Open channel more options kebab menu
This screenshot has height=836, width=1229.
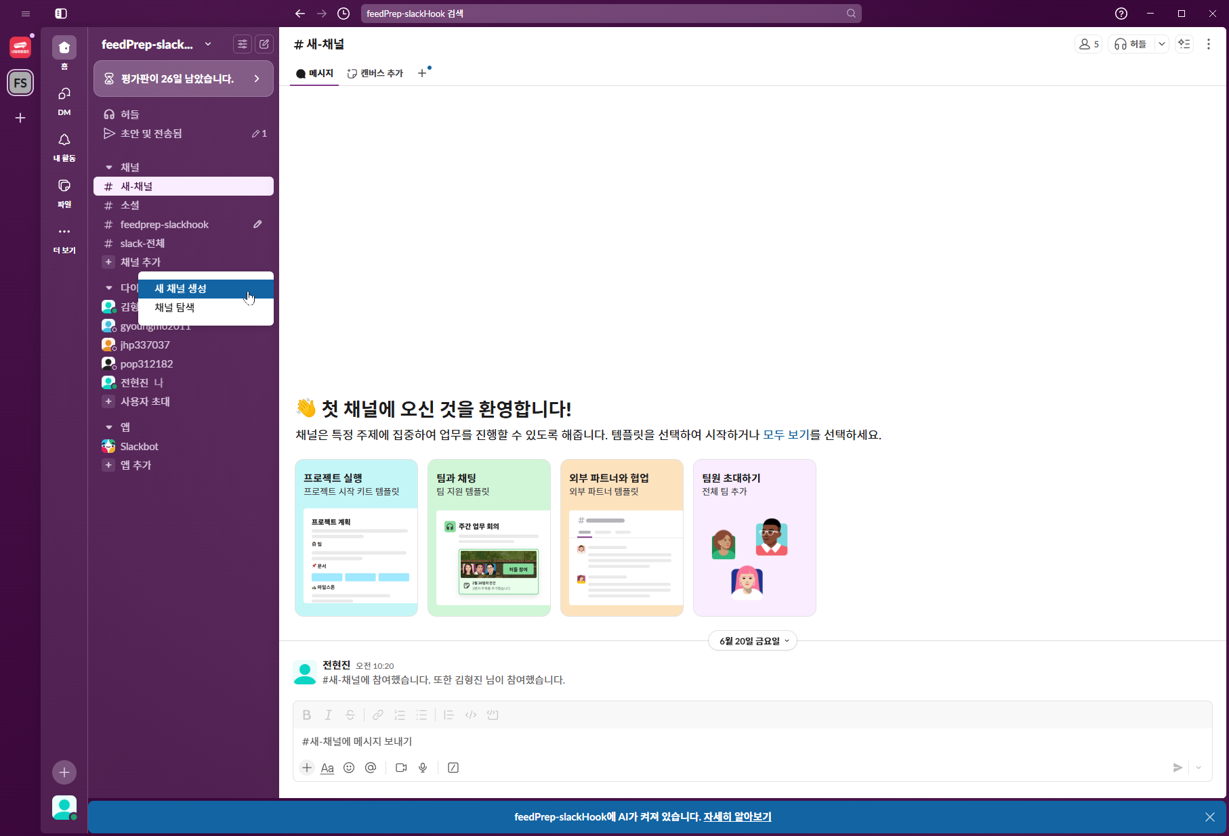coord(1209,44)
